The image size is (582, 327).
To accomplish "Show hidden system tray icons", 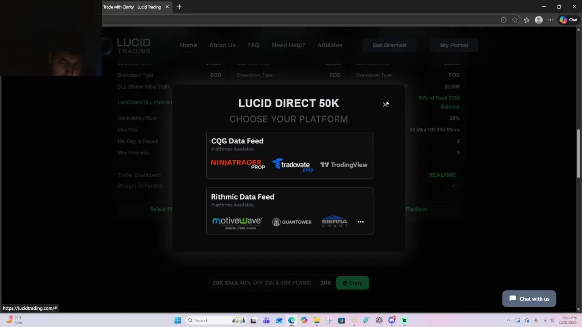I will pos(508,321).
